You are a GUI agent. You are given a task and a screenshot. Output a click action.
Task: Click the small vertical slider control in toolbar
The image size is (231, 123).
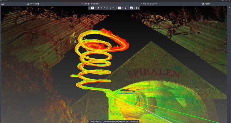[136, 8]
